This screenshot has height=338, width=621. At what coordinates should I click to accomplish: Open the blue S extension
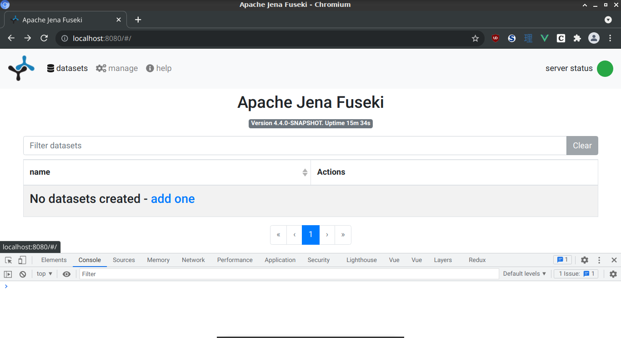[x=512, y=38]
